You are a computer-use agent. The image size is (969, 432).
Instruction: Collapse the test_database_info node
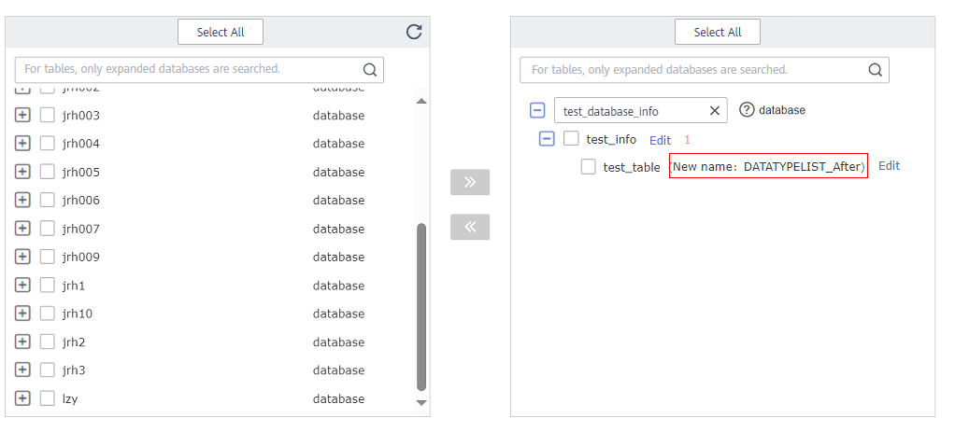pos(537,110)
